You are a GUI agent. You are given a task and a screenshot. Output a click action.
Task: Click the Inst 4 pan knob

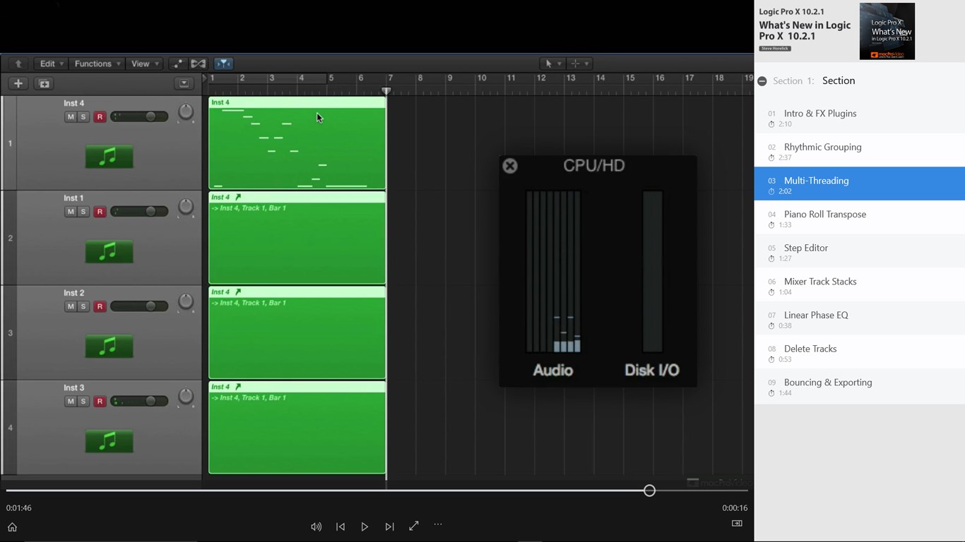(186, 112)
